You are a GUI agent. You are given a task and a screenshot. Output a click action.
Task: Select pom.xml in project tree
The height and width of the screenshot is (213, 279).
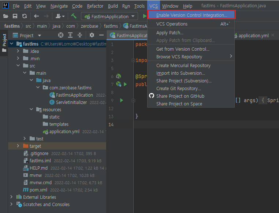pos(38,190)
